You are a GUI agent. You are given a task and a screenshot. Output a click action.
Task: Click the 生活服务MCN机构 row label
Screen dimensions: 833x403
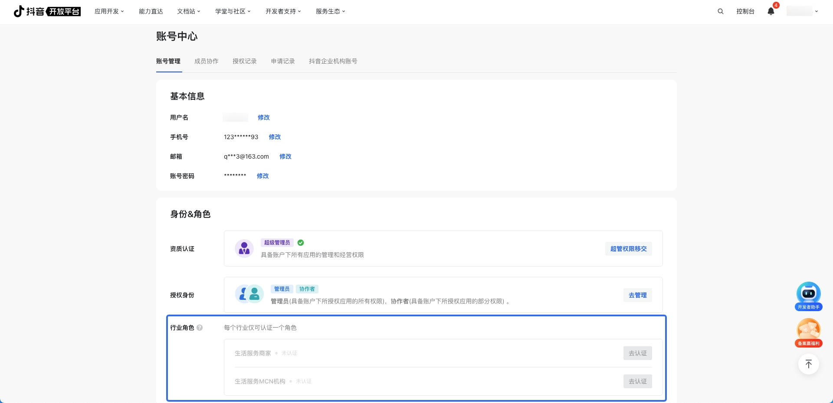[260, 381]
